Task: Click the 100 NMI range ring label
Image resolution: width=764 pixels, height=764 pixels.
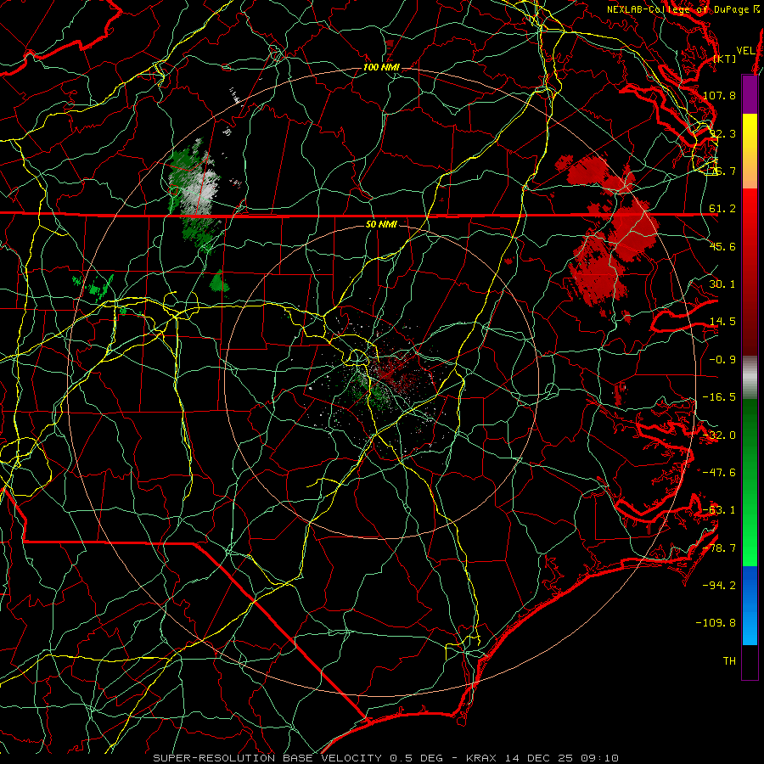Action: pyautogui.click(x=381, y=67)
